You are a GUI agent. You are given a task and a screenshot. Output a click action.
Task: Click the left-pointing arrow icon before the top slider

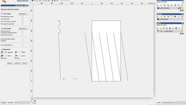coord(57,1)
